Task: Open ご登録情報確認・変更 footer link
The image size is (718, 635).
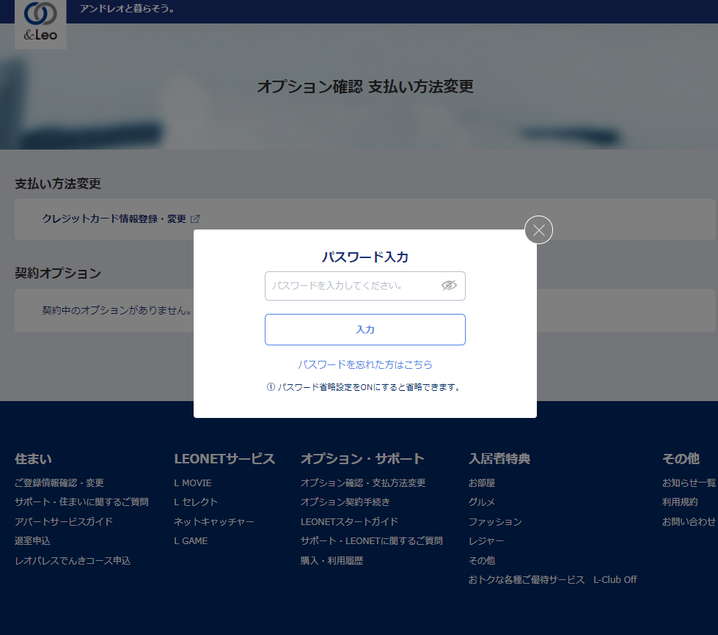Action: point(59,482)
